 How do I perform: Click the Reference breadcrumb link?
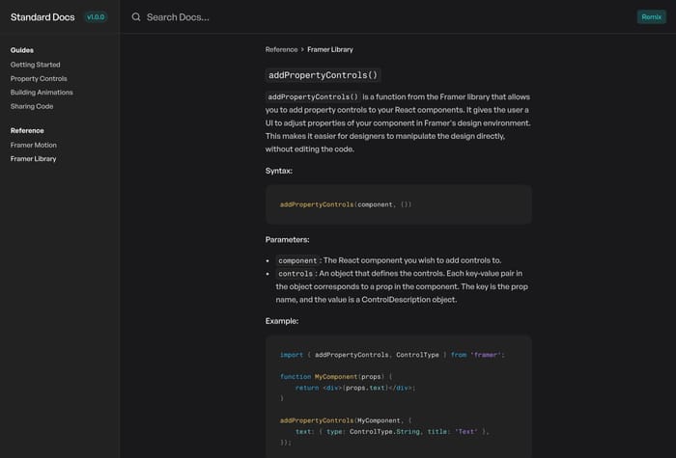pyautogui.click(x=282, y=49)
